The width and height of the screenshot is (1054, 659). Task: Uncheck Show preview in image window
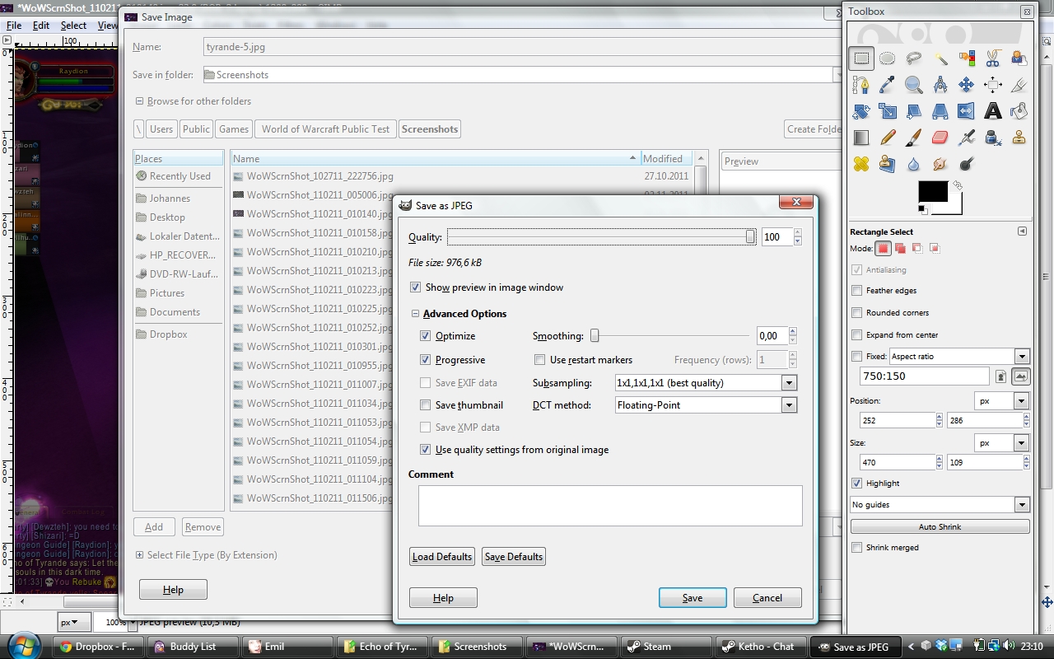click(x=416, y=287)
